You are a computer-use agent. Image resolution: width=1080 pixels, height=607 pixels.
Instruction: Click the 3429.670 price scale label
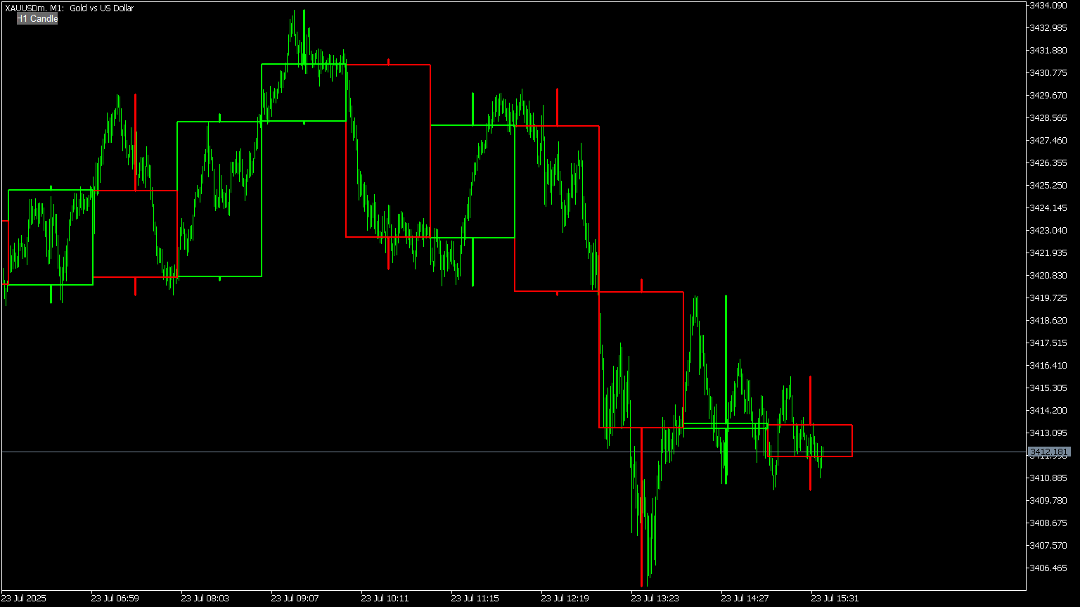pyautogui.click(x=1048, y=96)
